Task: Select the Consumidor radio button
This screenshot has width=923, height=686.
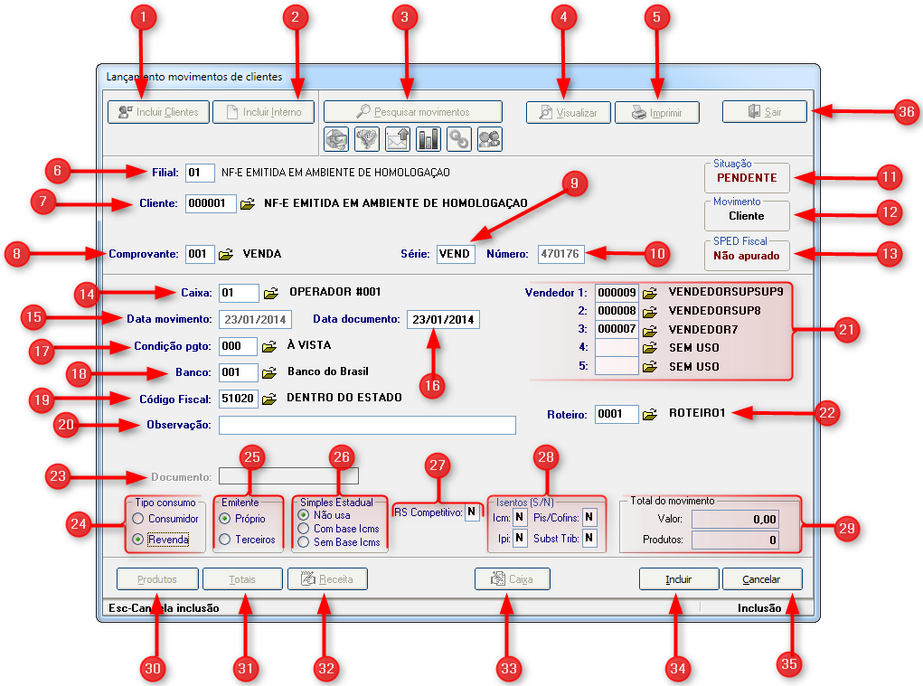Action: pos(137,519)
